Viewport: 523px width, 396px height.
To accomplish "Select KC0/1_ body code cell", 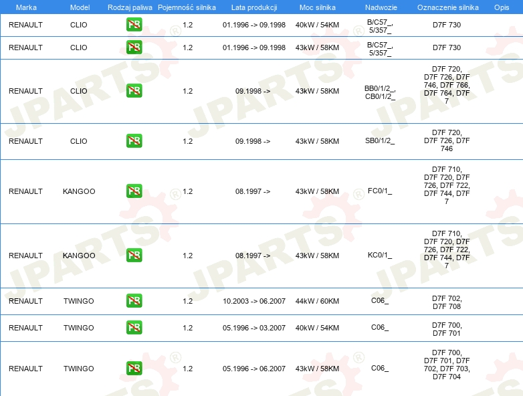I will pos(380,256).
